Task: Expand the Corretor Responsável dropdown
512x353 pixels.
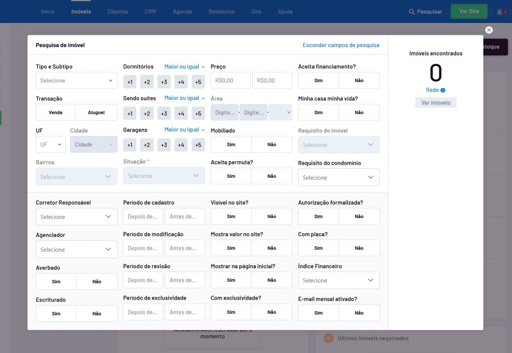Action: pyautogui.click(x=76, y=217)
